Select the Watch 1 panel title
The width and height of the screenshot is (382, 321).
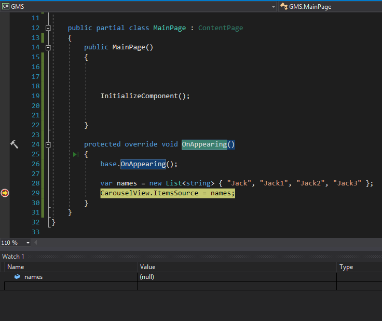[13, 256]
